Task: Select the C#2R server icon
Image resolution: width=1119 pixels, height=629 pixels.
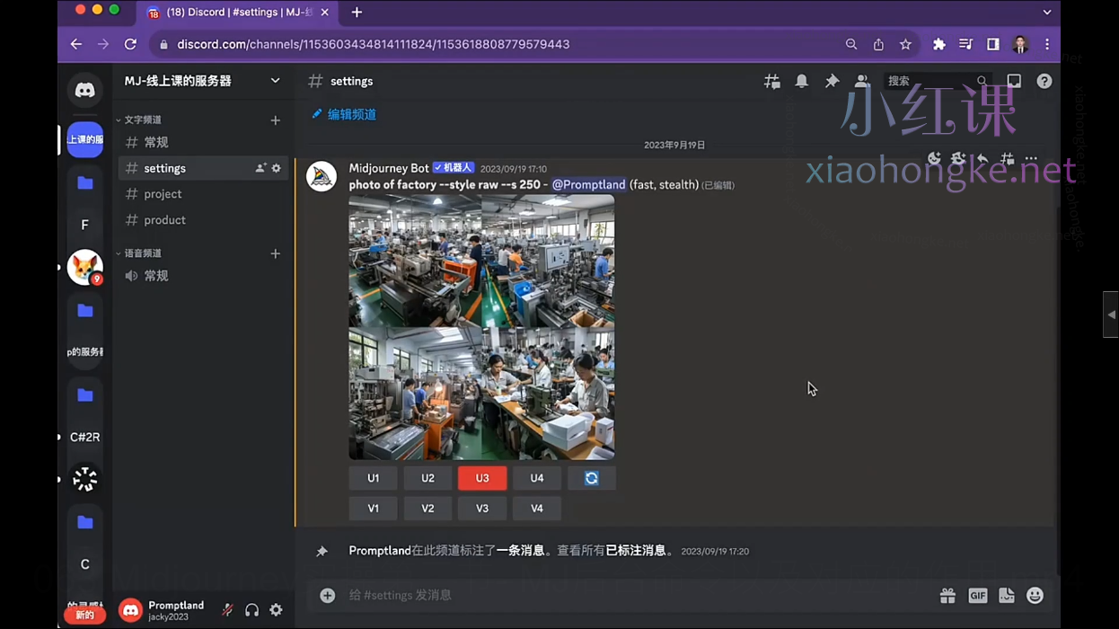Action: click(x=84, y=437)
